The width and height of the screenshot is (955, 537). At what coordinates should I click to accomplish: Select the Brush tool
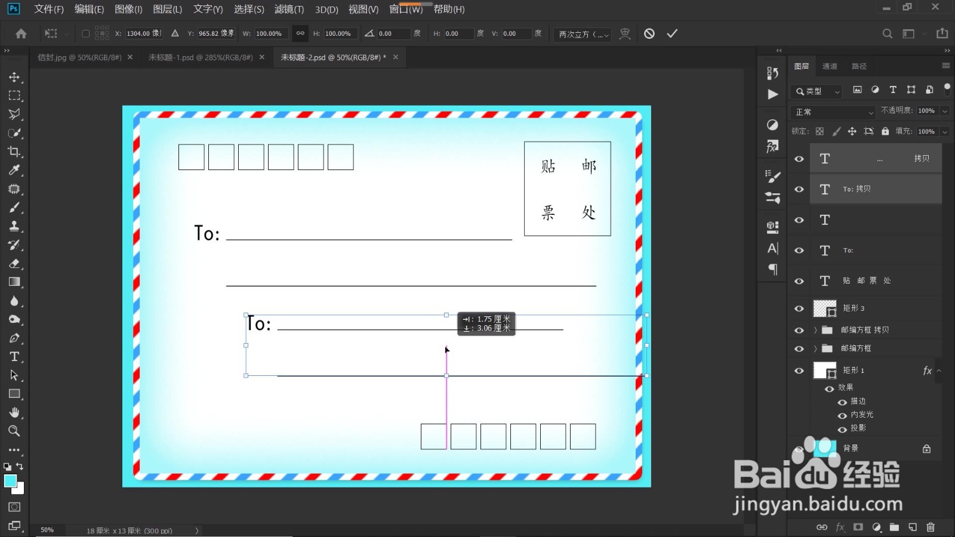14,208
